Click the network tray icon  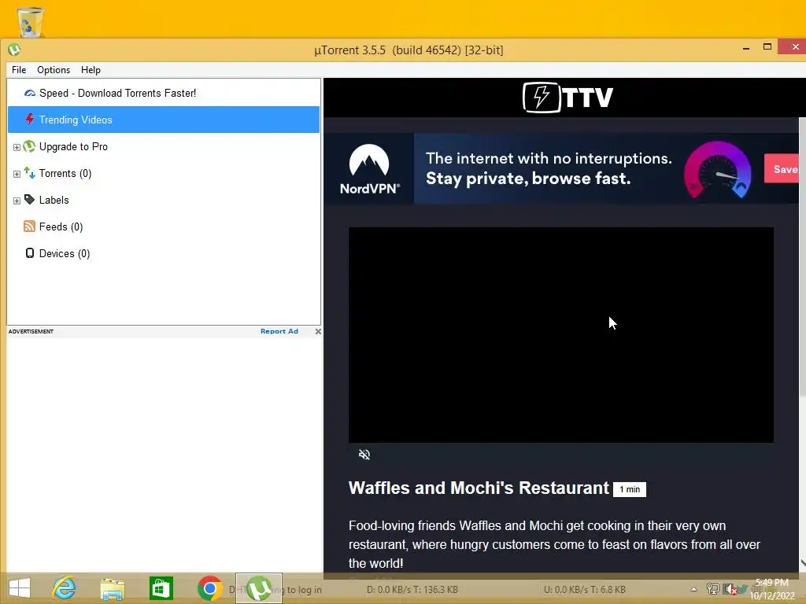(713, 589)
